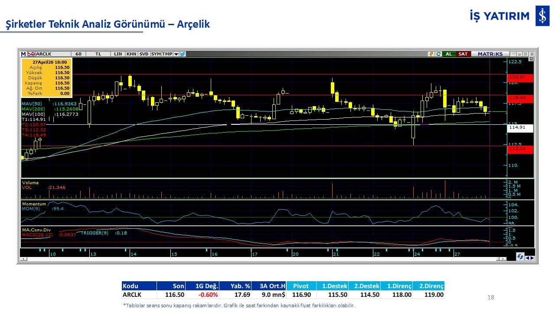Click the orange lightning bolt icon

(431, 54)
